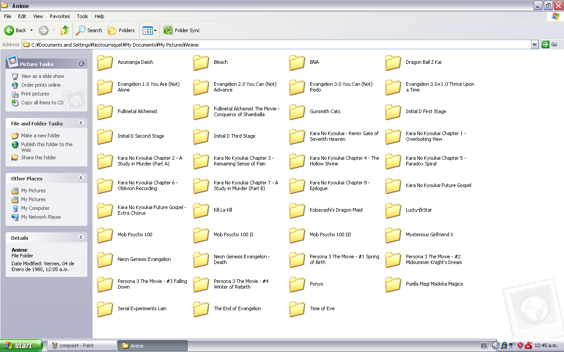The height and width of the screenshot is (352, 564).
Task: Click the Anime taskbar button
Action: (153, 345)
